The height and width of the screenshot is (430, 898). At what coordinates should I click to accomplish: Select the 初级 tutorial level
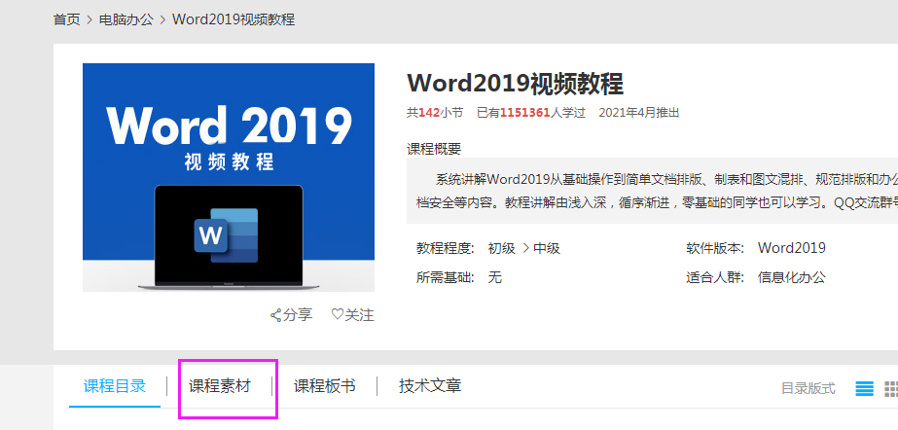tap(502, 248)
